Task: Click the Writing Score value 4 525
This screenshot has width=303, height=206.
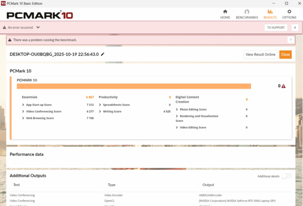Action: pos(167,111)
